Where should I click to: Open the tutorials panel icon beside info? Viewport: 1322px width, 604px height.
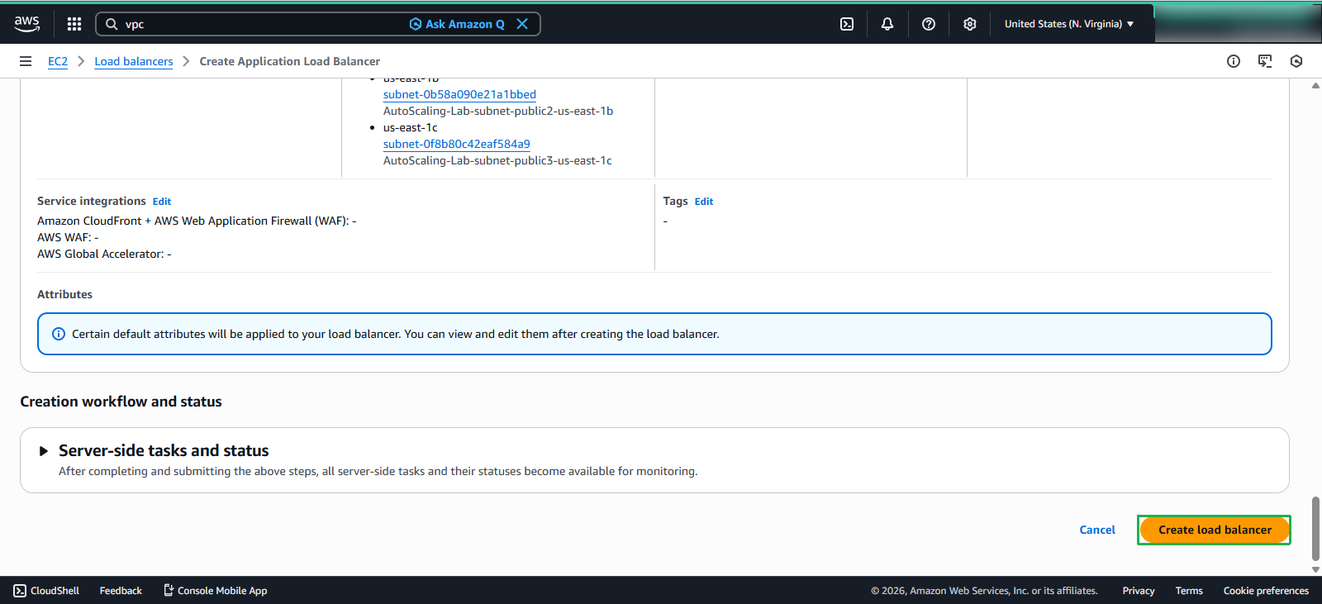click(1265, 61)
